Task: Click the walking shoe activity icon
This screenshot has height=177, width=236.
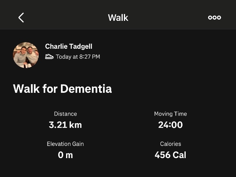Action: 49,57
